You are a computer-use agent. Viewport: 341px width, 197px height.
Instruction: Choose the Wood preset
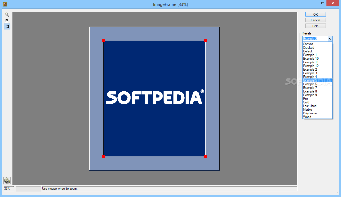tap(317, 117)
